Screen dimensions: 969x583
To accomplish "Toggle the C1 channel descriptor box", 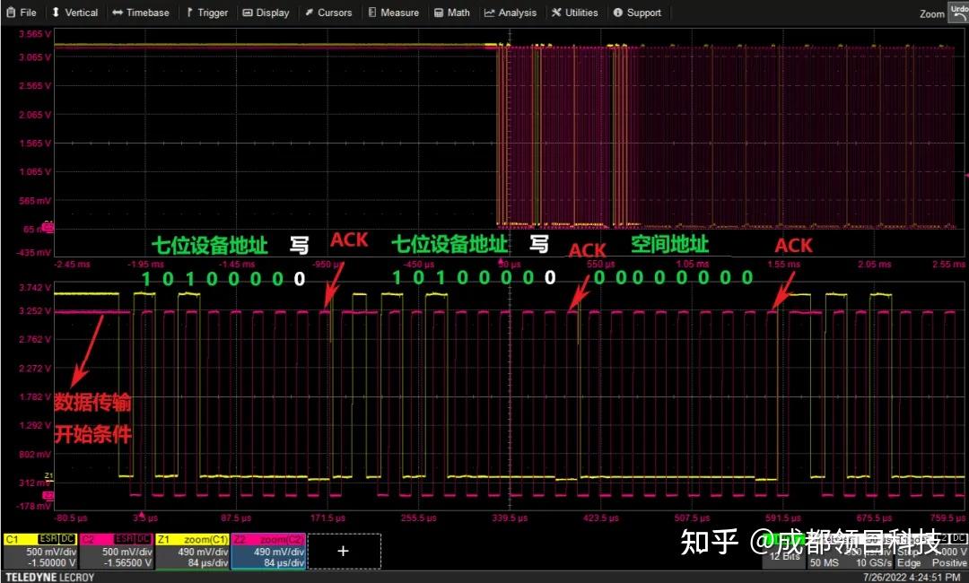I will click(39, 551).
